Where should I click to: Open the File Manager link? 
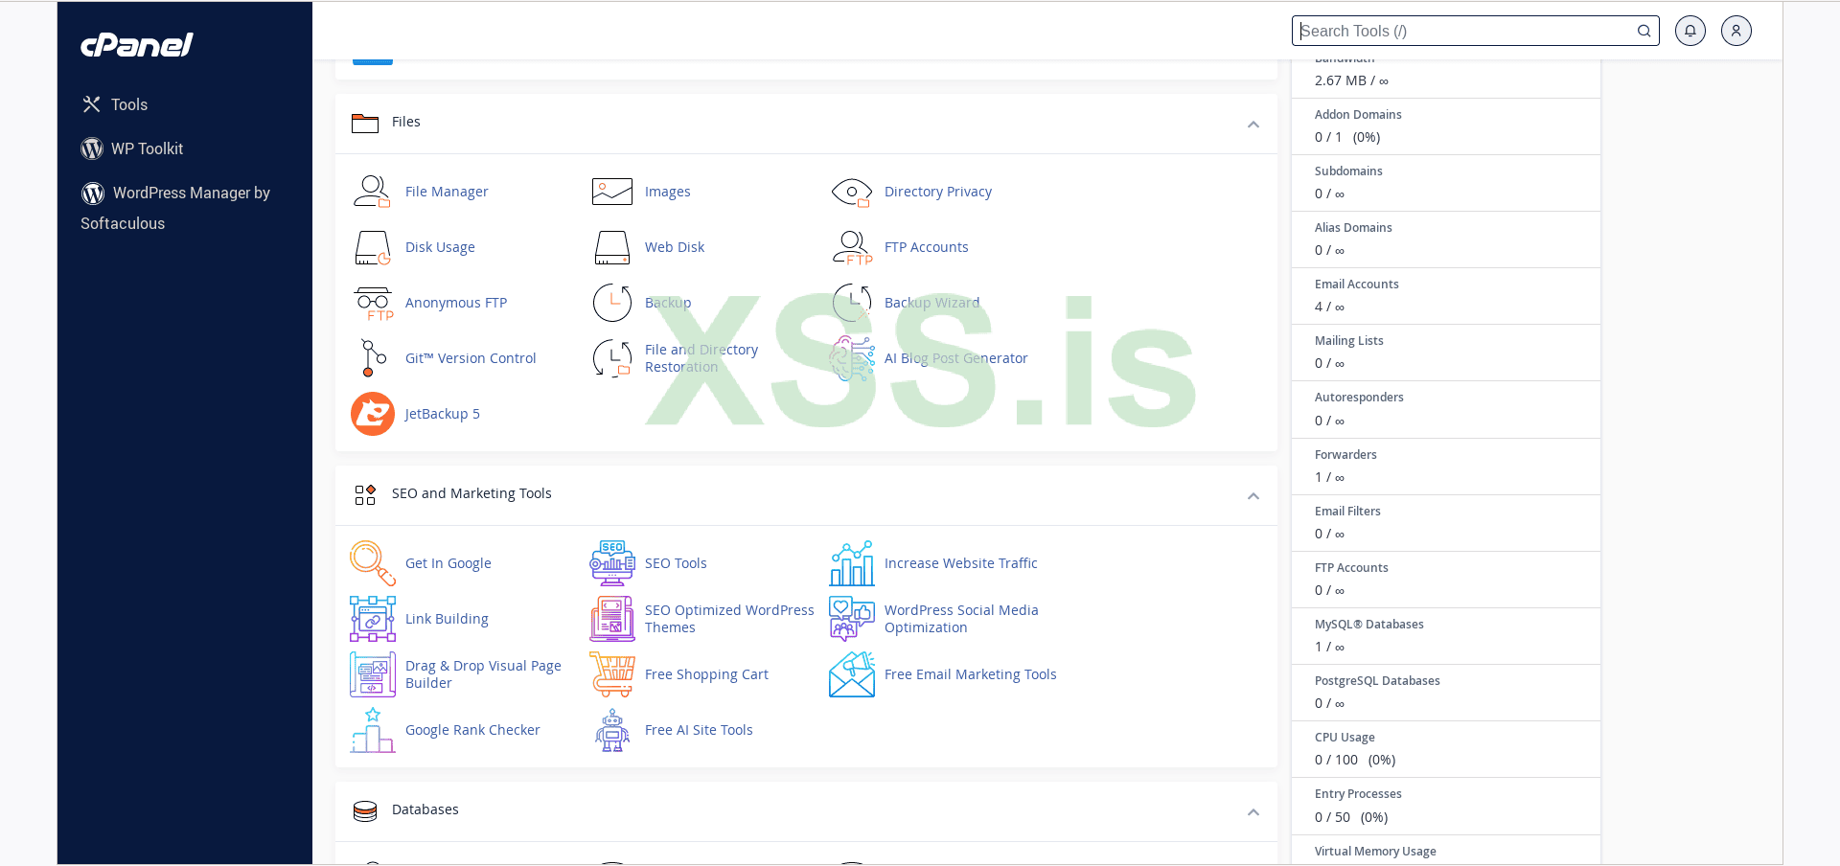tap(447, 192)
